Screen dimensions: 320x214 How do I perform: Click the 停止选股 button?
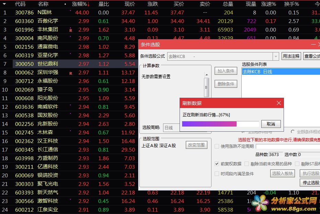[x=310, y=182]
